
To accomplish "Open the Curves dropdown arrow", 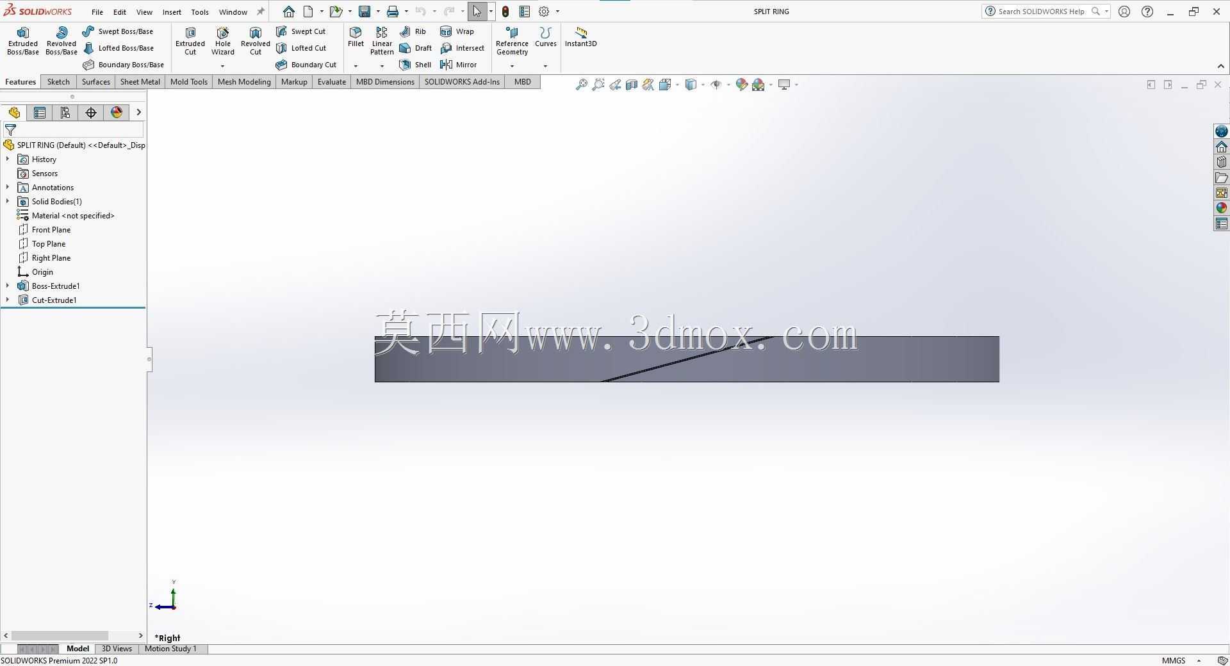I will pyautogui.click(x=545, y=66).
